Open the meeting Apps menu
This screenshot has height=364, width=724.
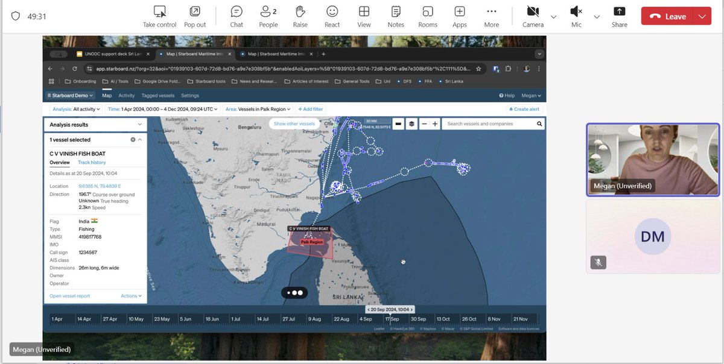pos(460,16)
